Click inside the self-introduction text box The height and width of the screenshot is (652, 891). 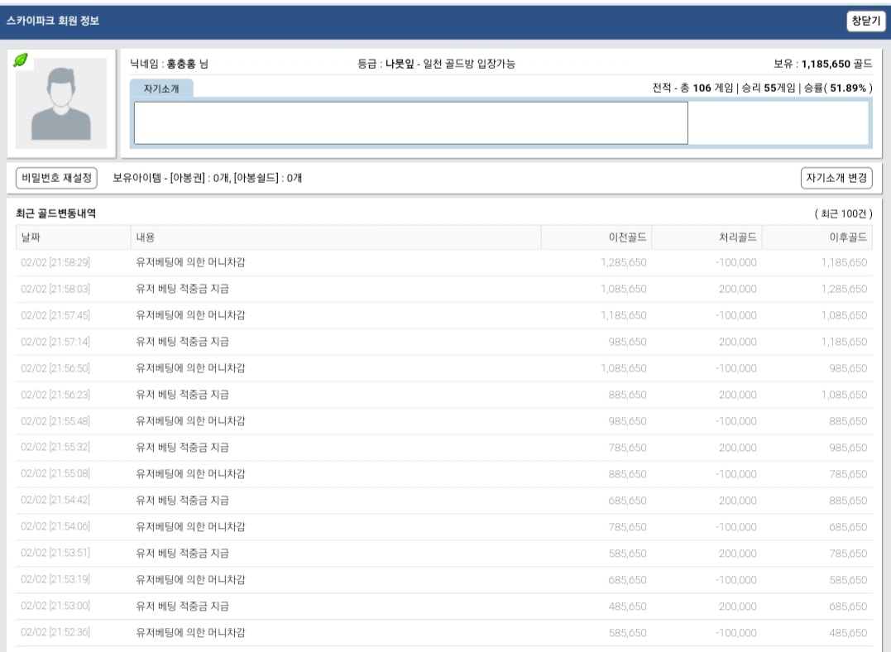click(x=411, y=122)
